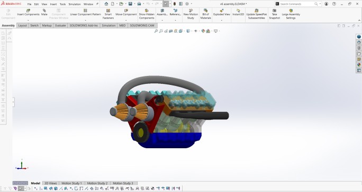The width and height of the screenshot is (362, 192).
Task: Open the Search Commands dropdown arrow
Action: point(320,4)
